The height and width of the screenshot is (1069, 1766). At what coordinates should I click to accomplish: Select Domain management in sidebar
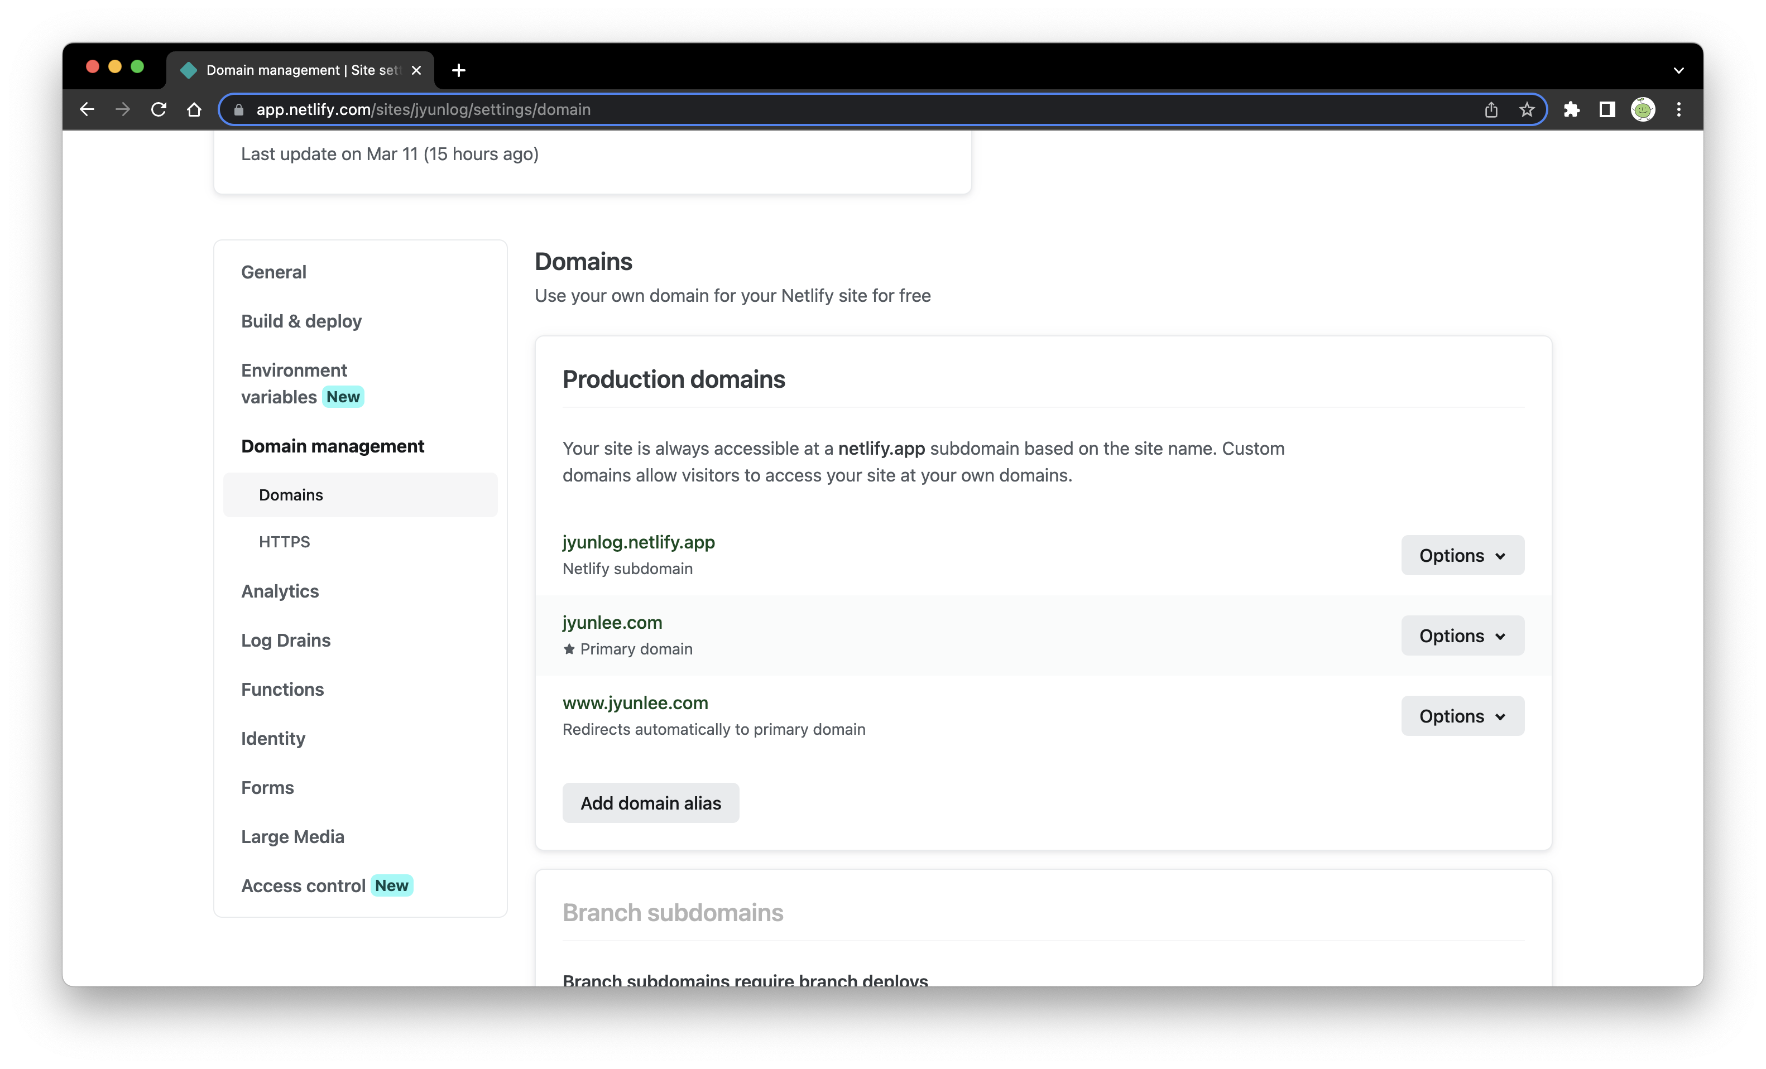333,446
